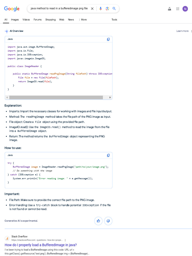Open 'How do I properly load a BufferedImage in java?'

(x=41, y=245)
